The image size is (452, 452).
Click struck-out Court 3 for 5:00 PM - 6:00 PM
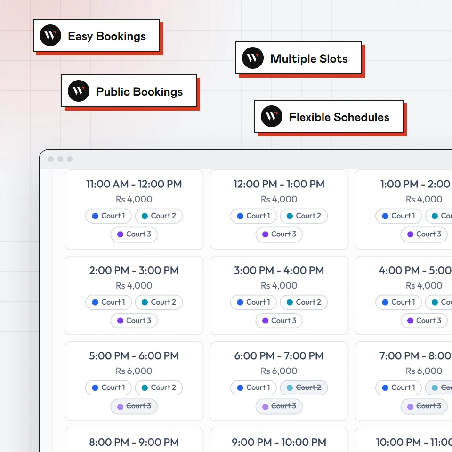click(134, 406)
